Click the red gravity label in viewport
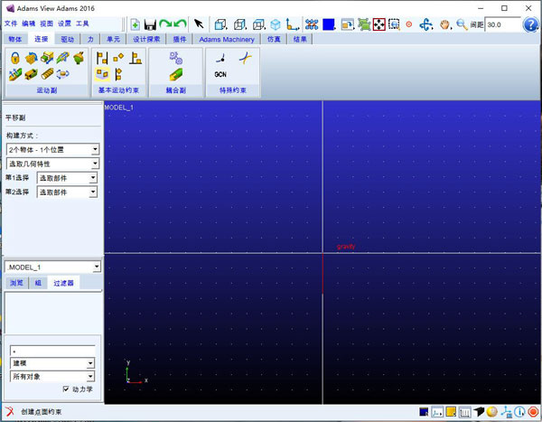 click(346, 247)
